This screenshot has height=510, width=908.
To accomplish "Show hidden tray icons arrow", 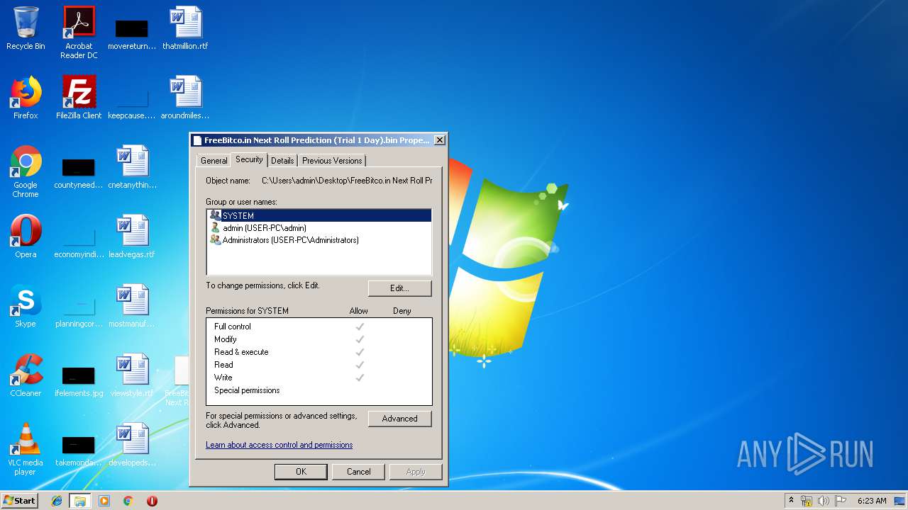I will point(791,501).
